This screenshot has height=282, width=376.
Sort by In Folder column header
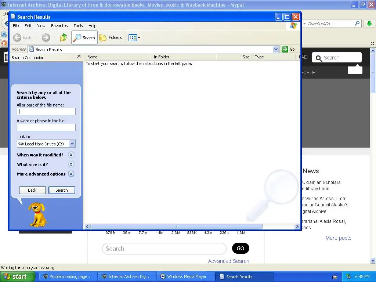pyautogui.click(x=184, y=57)
